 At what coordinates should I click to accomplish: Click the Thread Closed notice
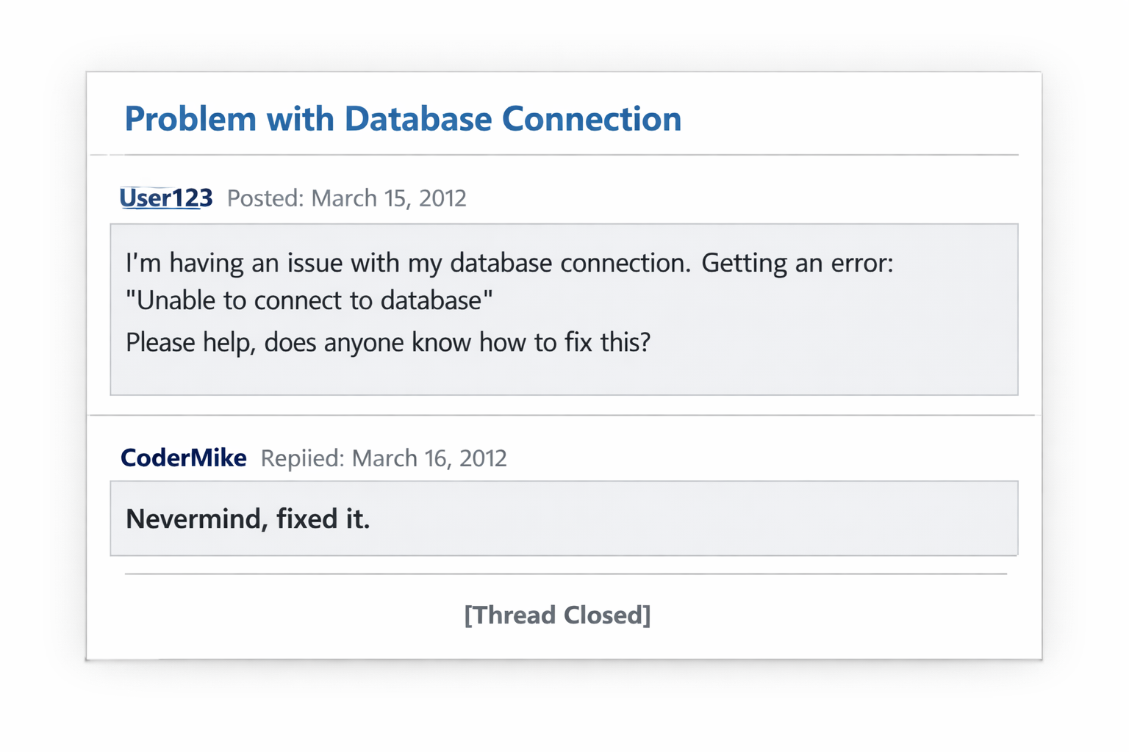(x=557, y=615)
